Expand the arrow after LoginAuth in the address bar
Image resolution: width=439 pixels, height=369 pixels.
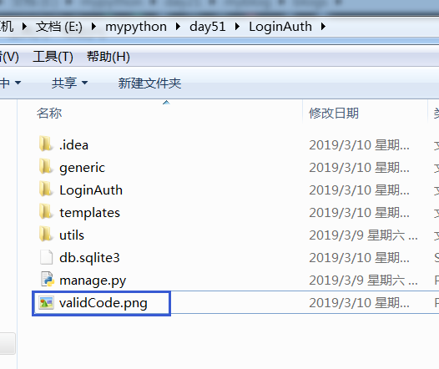pos(324,27)
